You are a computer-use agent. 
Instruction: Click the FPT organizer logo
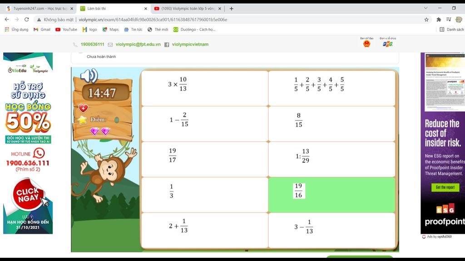pos(388,44)
